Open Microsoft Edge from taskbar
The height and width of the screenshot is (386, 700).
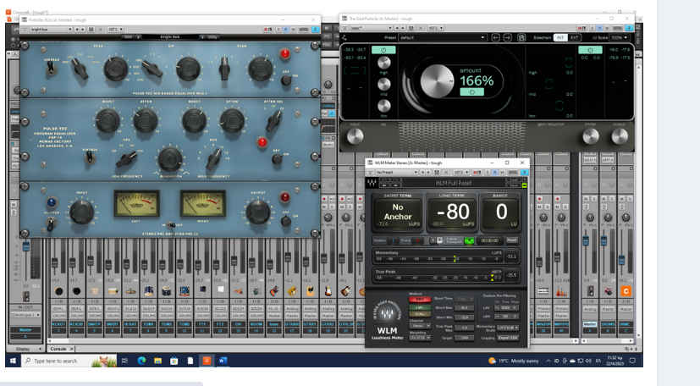coord(141,361)
